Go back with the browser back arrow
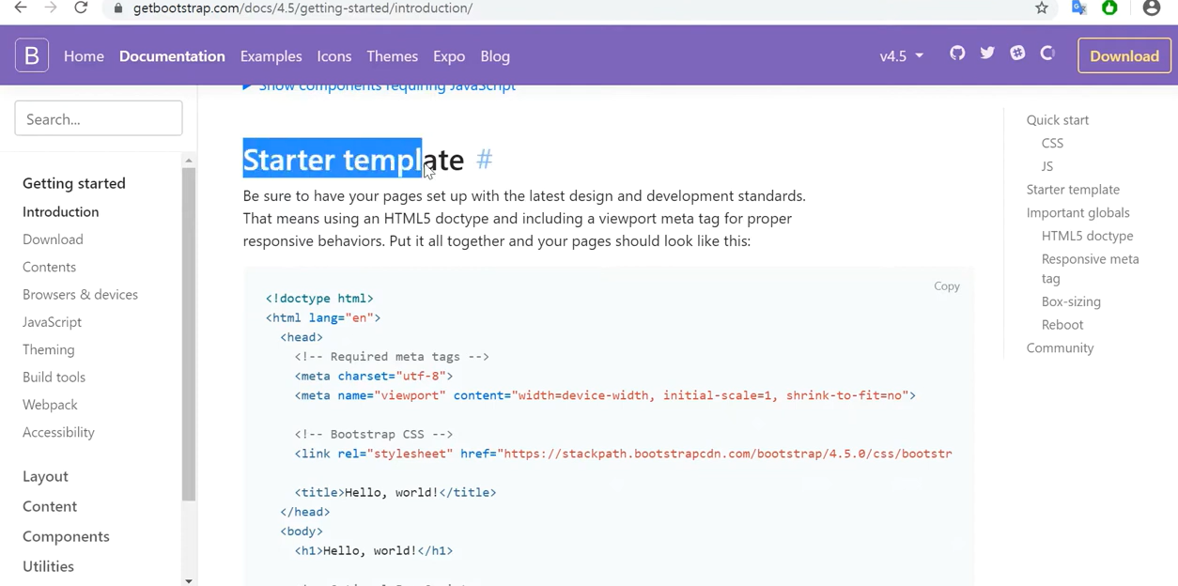The image size is (1178, 586). (x=21, y=8)
